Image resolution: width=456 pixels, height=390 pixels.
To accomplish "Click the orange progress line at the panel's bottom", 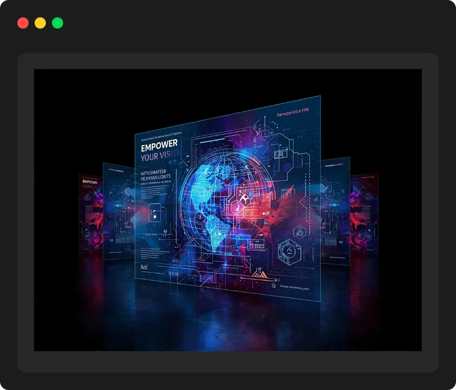I will click(258, 279).
